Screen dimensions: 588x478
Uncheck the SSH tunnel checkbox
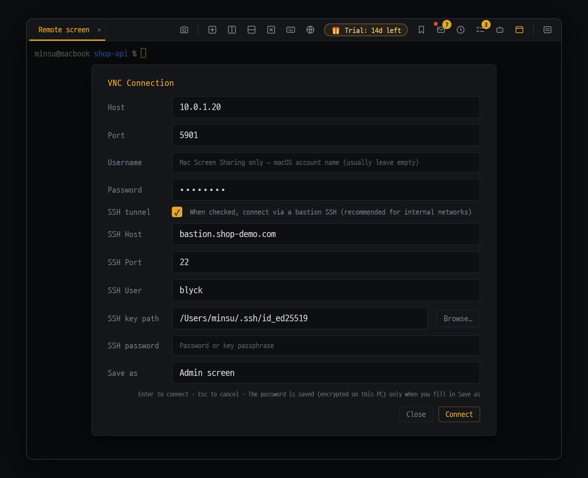[x=177, y=212]
